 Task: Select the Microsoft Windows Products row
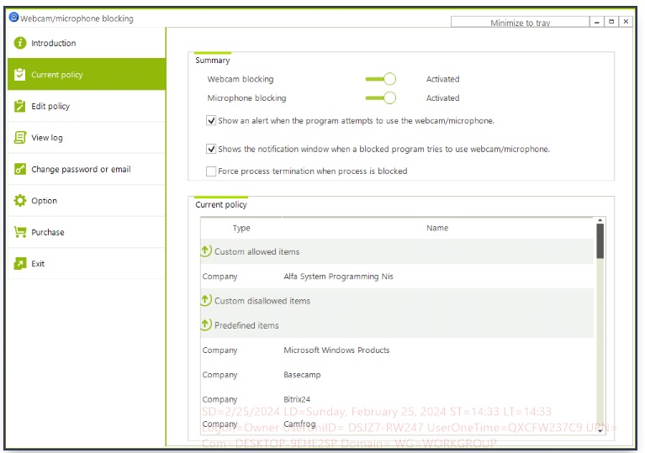point(336,350)
